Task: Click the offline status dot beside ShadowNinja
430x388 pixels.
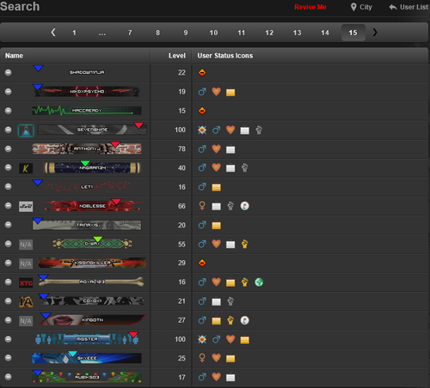Action: 9,72
